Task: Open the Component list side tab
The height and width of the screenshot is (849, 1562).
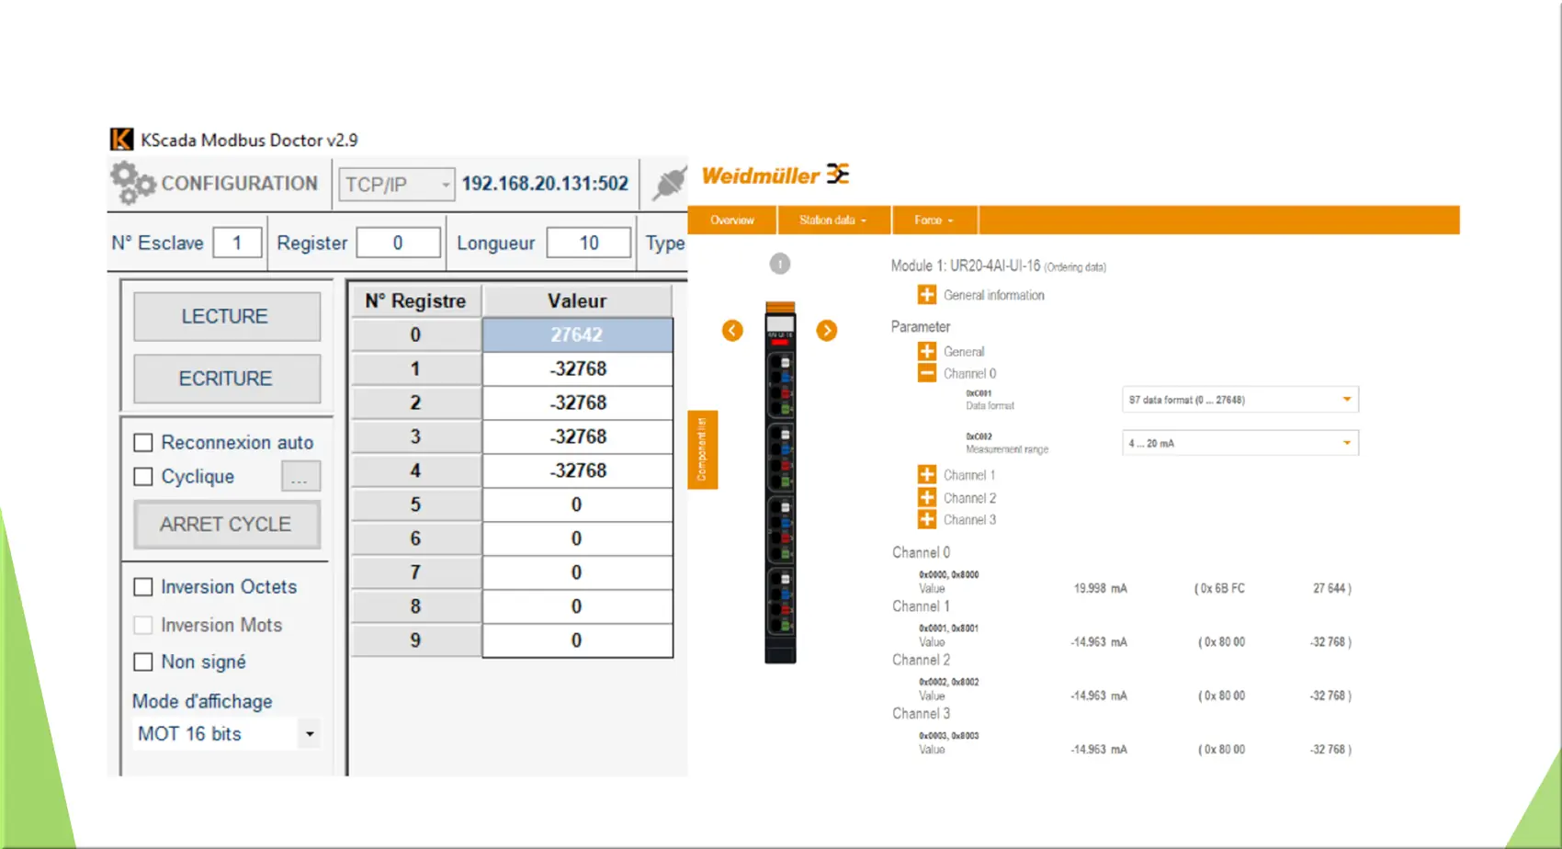Action: tap(702, 449)
